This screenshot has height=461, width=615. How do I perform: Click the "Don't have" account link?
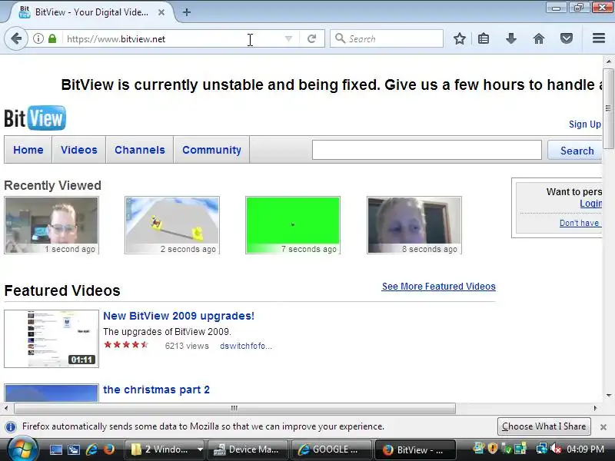[x=580, y=223]
